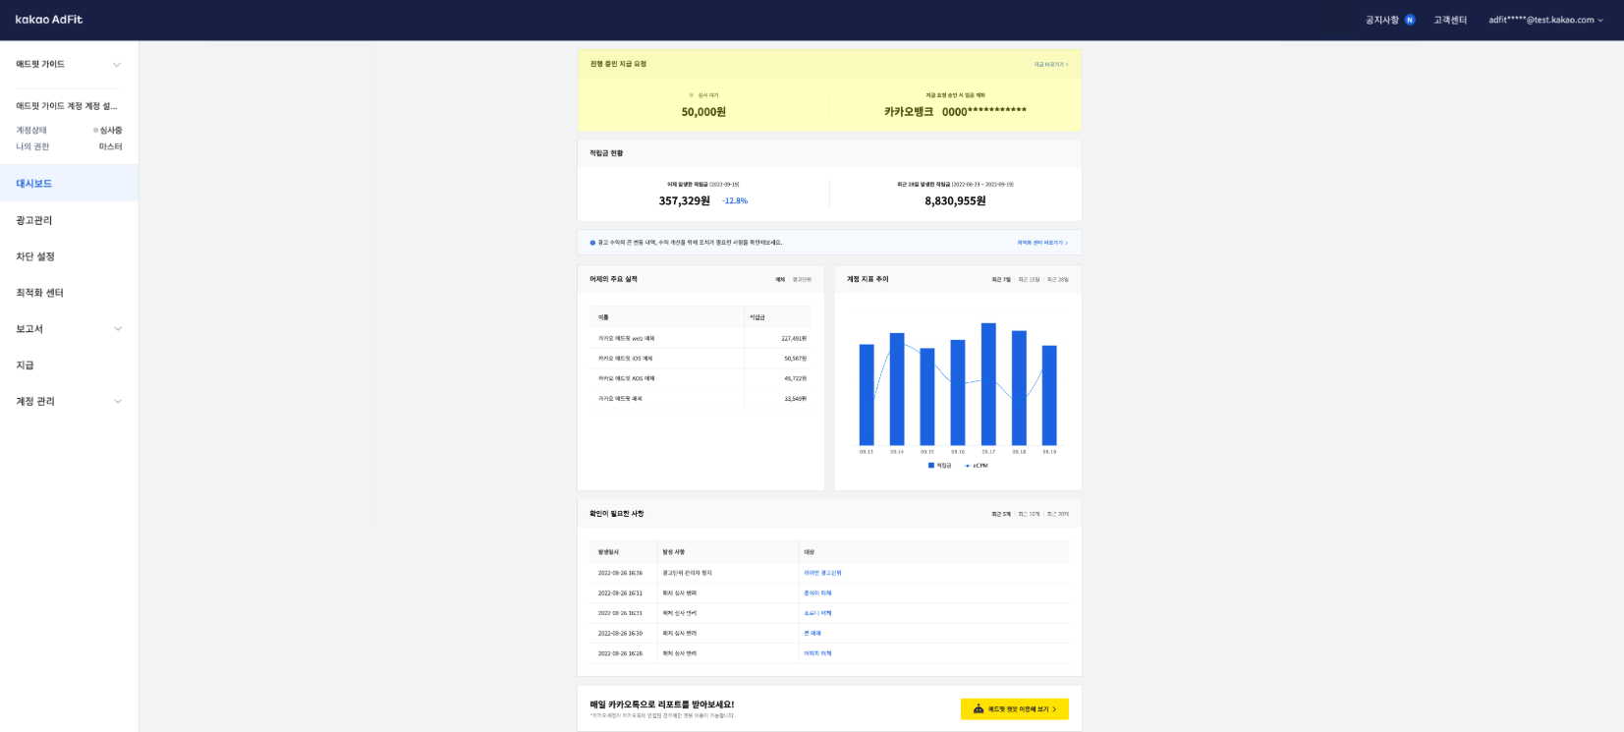This screenshot has height=732, width=1624.
Task: Click the 지급 바로가기 link
Action: click(1049, 65)
